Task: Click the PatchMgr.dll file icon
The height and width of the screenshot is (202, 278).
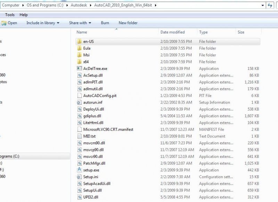Action: tap(80, 163)
